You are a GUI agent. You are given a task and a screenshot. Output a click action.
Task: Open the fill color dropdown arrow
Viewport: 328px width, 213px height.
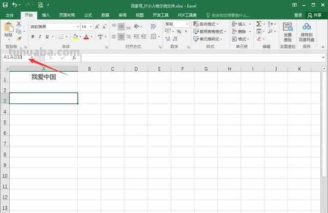point(80,37)
